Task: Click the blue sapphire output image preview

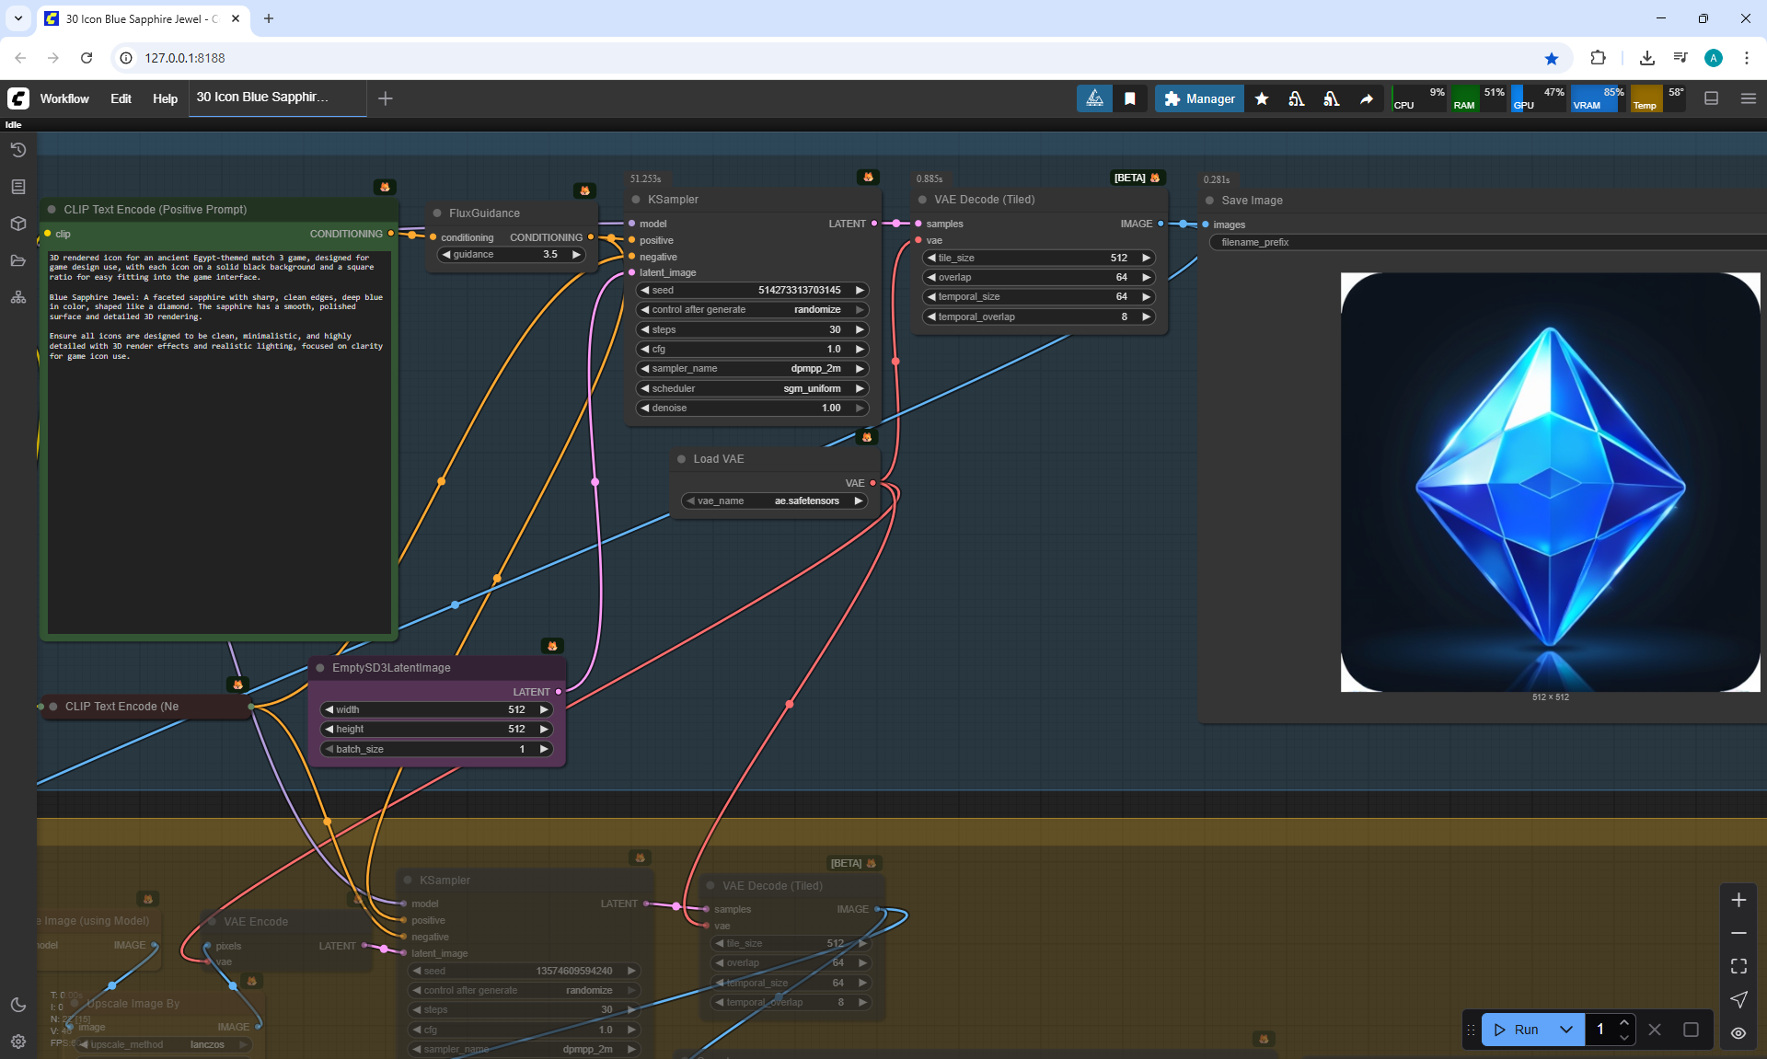Action: [1550, 481]
